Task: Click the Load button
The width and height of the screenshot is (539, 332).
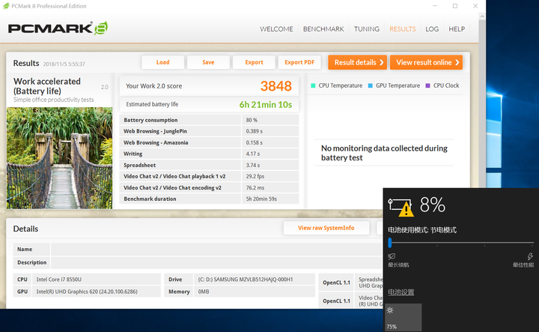Action: [163, 62]
